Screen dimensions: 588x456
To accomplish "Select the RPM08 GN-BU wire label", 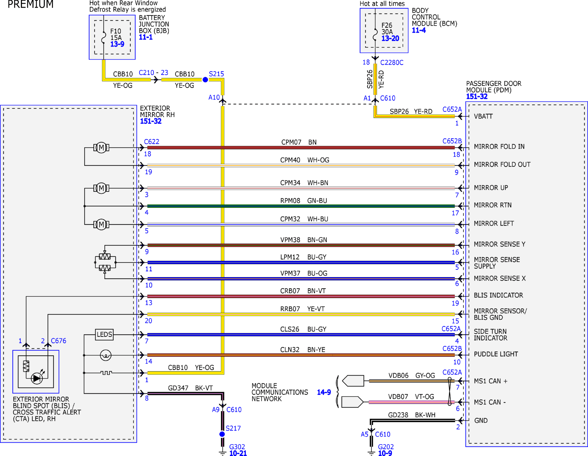I will (x=304, y=201).
